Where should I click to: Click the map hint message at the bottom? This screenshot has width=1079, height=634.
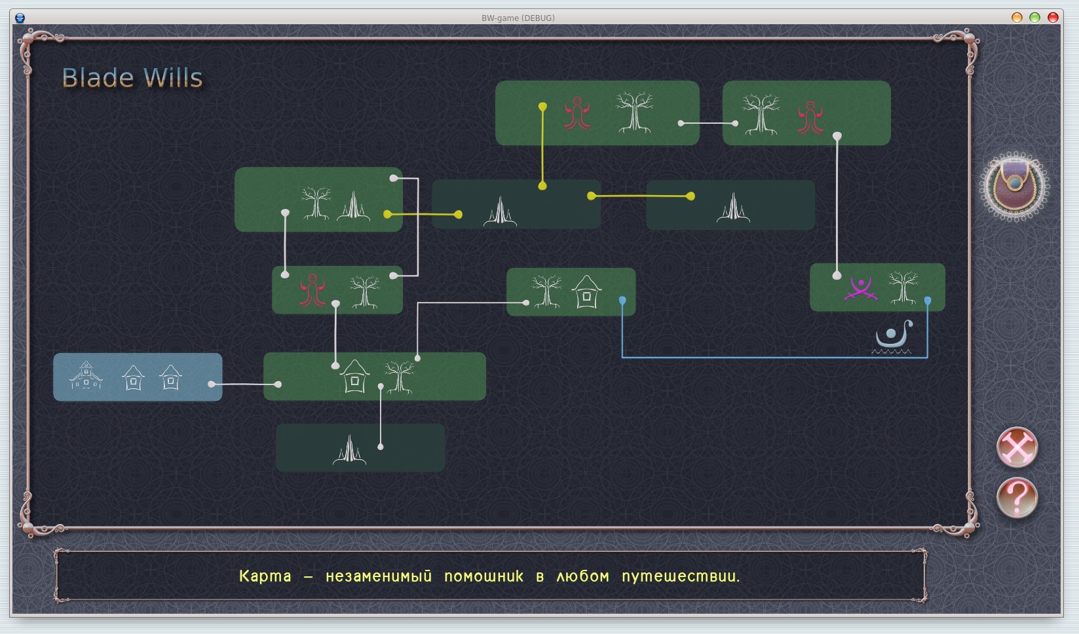[x=489, y=576]
